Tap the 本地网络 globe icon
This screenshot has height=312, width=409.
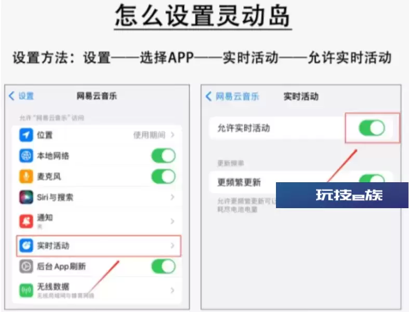pyautogui.click(x=26, y=156)
